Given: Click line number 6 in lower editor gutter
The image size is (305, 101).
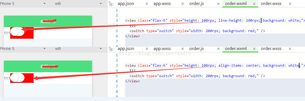Looking at the screenshot, I should [x=117, y=81].
